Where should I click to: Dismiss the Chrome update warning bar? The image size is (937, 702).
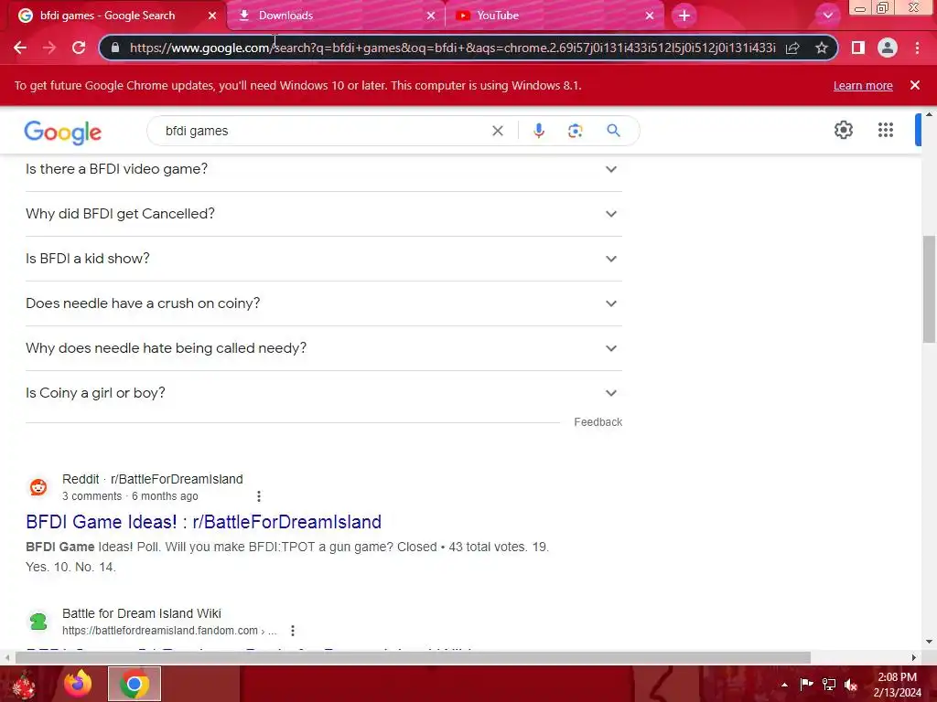[x=915, y=85]
